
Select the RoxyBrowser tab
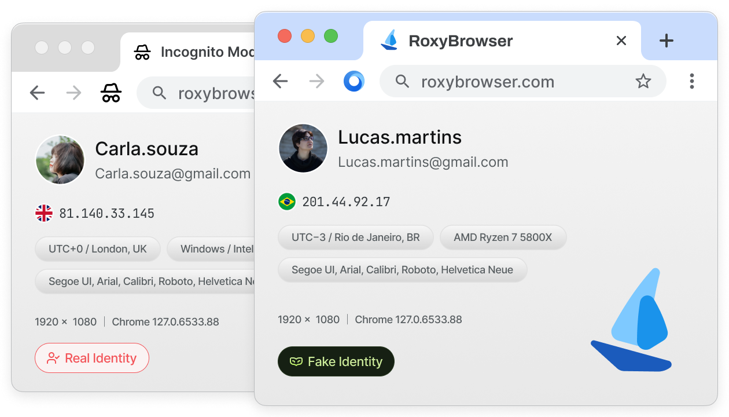502,41
